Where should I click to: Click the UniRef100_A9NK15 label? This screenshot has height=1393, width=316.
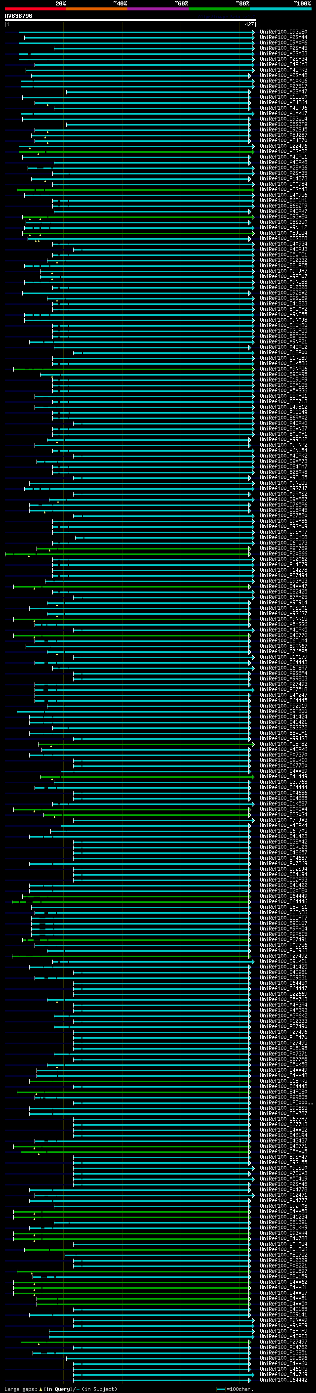pyautogui.click(x=283, y=619)
